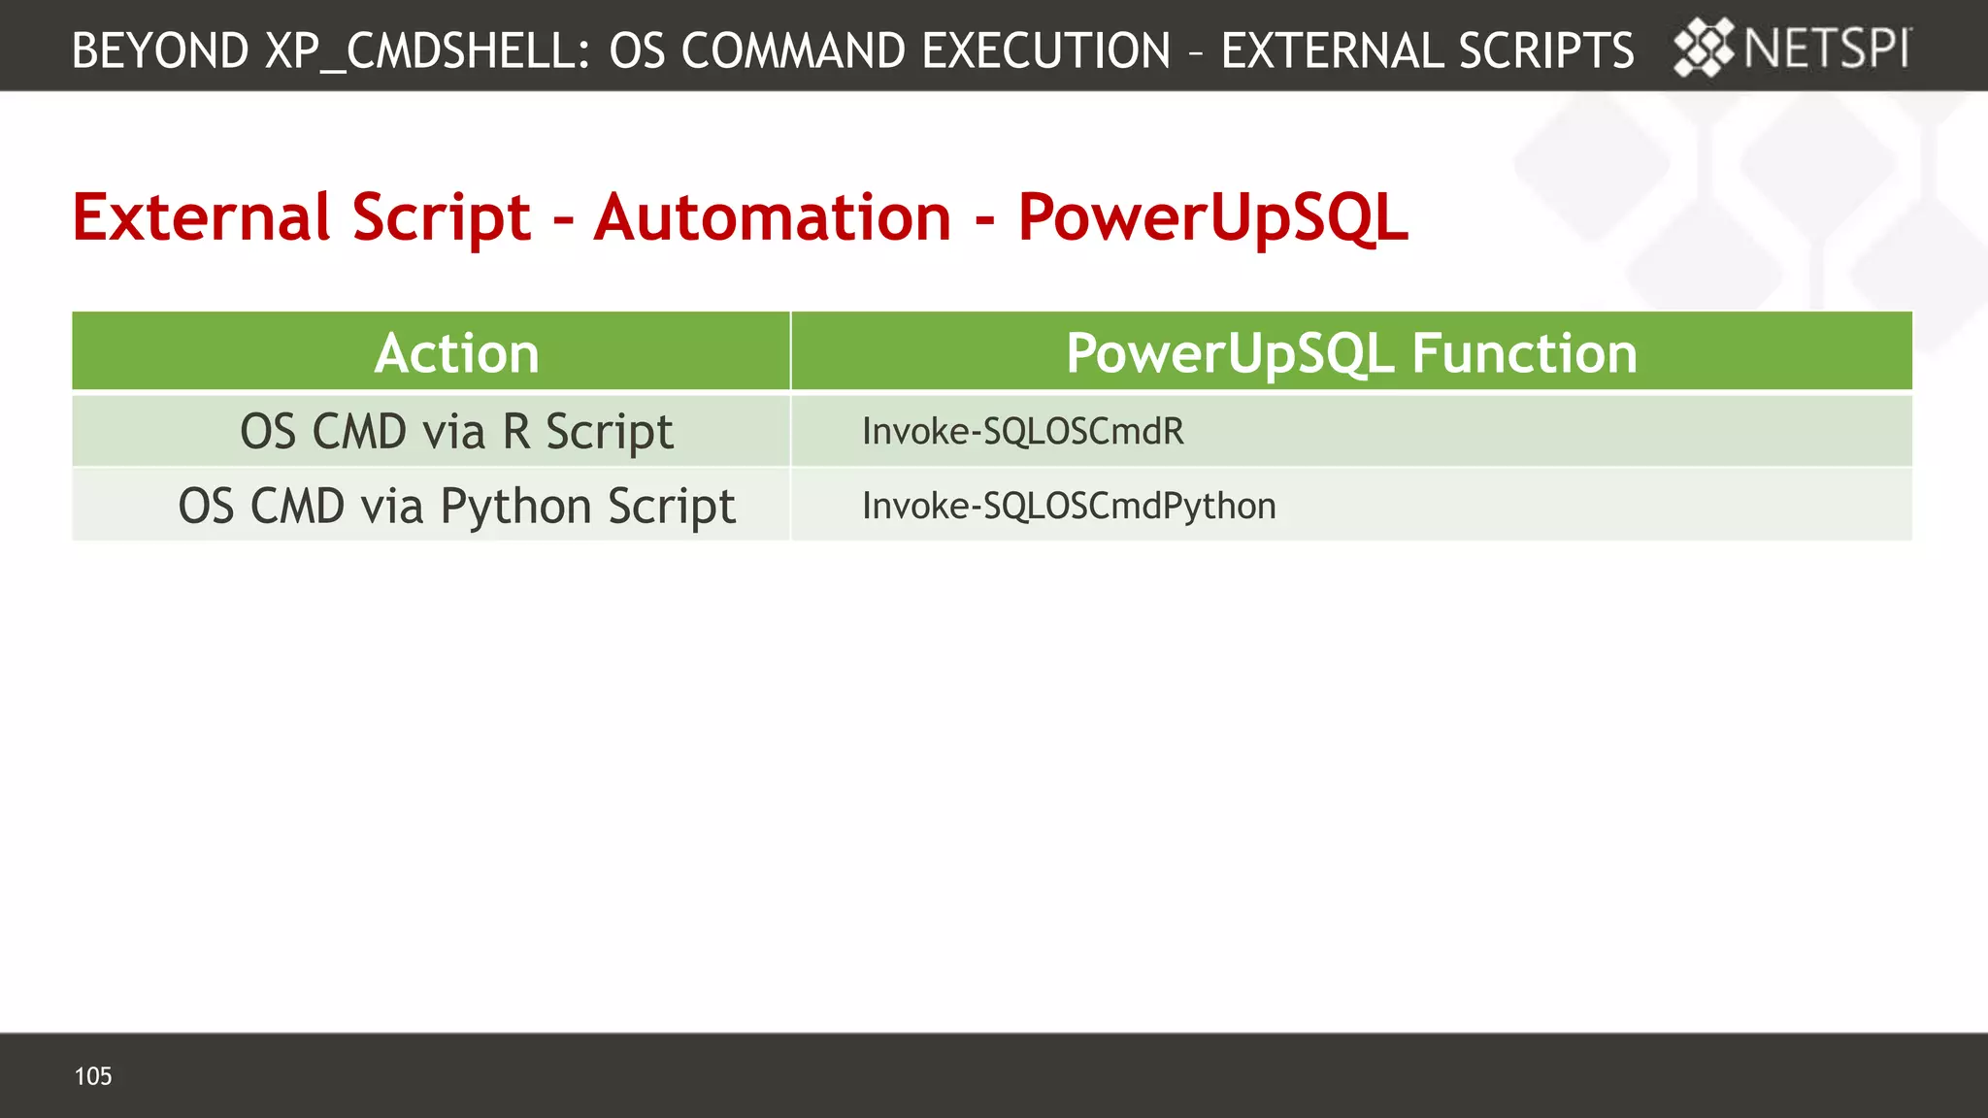The image size is (1988, 1118).
Task: Select the 'OS CMD via Python Script' cell
Action: click(431, 505)
